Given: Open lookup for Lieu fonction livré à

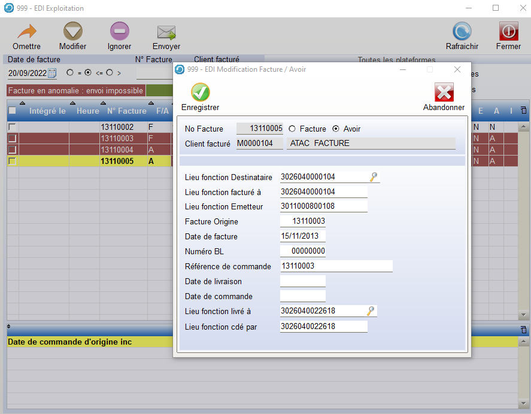Looking at the screenshot, I should coord(371,311).
